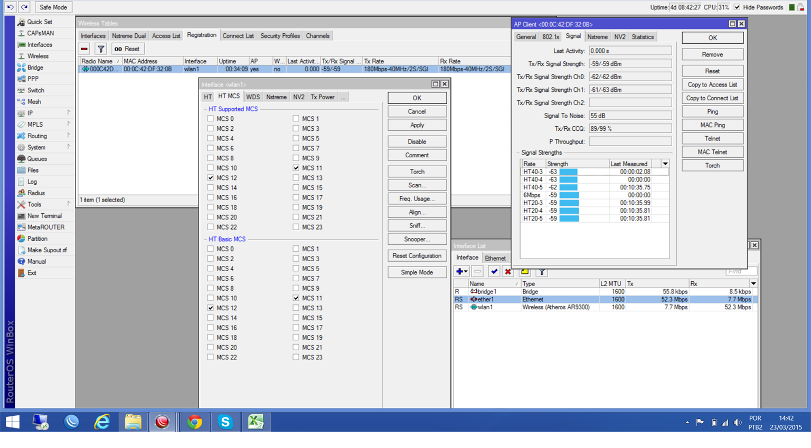Click the blue checkmark enable icon in Interface List
Screen dimensions: 811x448
494,271
